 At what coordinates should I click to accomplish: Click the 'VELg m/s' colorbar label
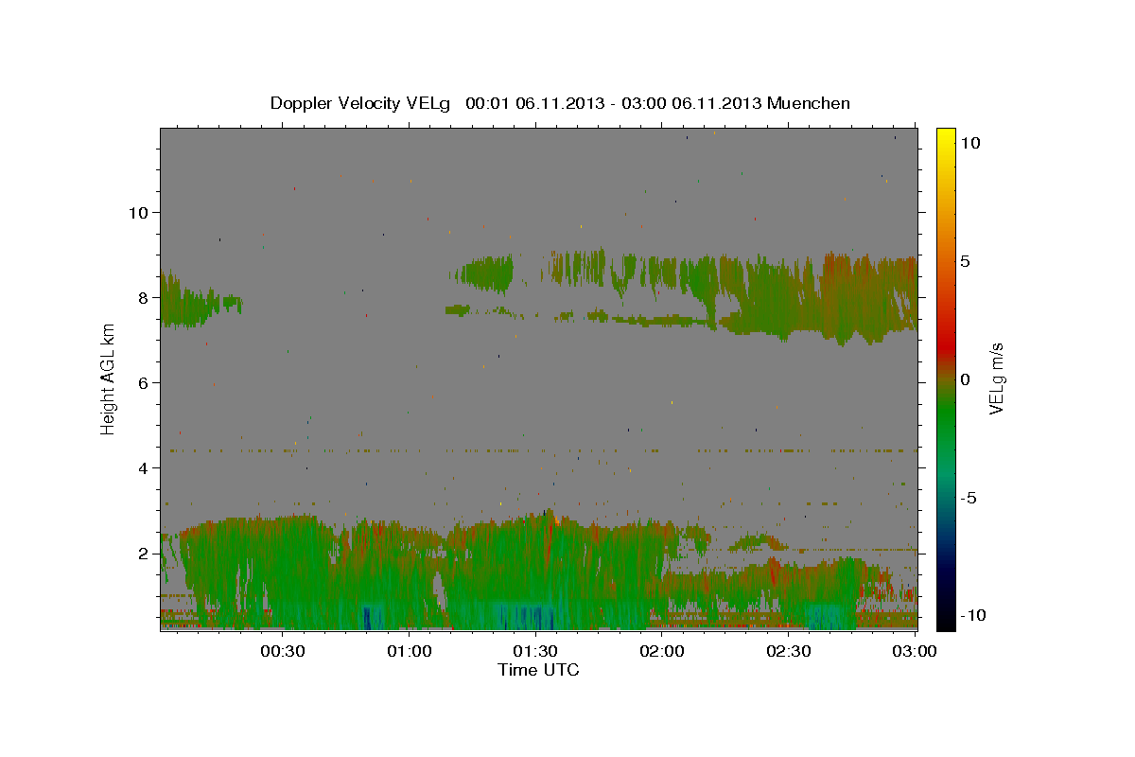(996, 378)
